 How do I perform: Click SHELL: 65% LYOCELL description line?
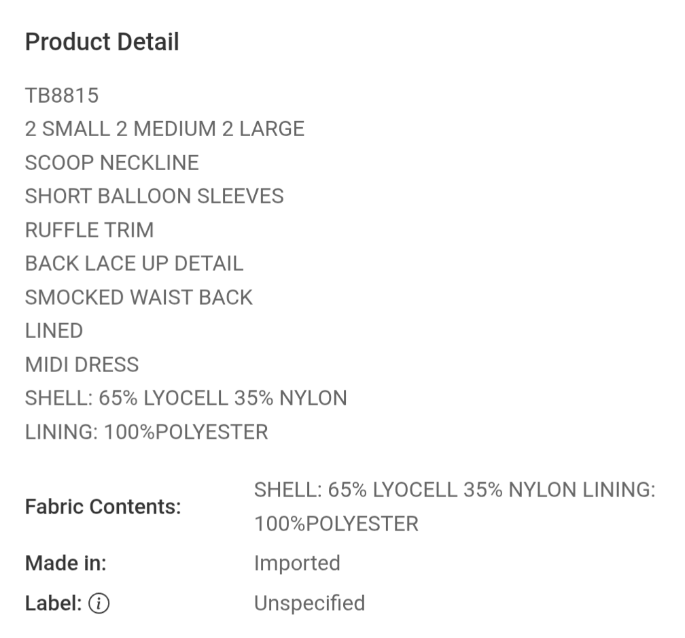[x=186, y=399]
